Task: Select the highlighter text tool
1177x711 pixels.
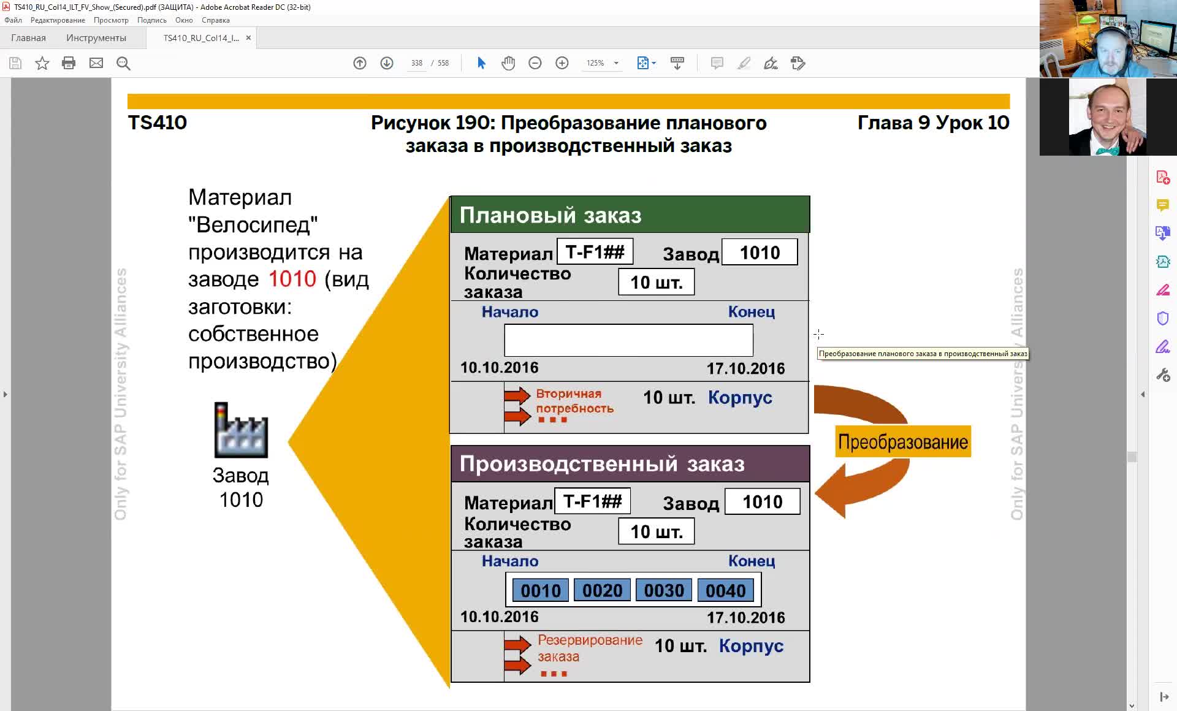Action: tap(744, 63)
